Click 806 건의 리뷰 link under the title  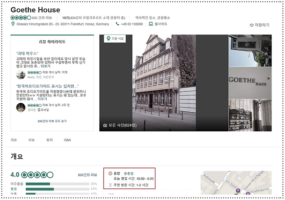pos(42,18)
